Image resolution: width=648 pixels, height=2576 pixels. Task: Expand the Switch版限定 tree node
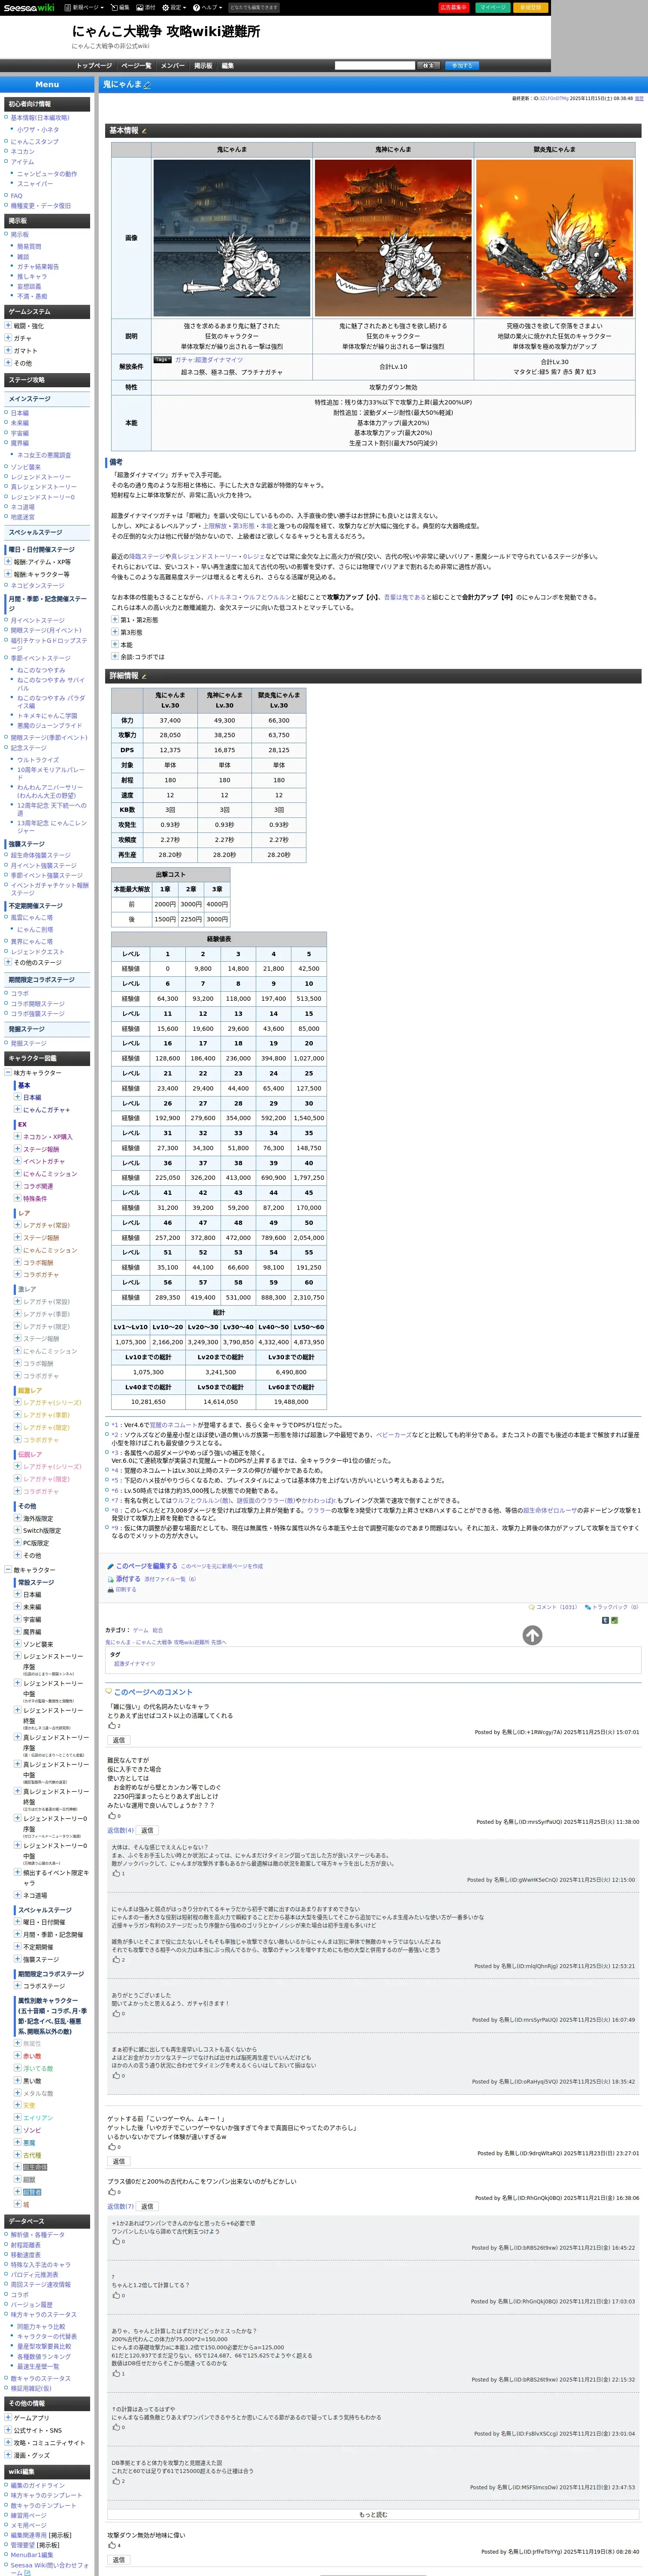[17, 1531]
